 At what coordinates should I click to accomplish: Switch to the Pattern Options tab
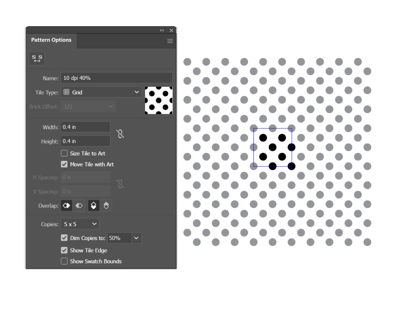[x=51, y=40]
